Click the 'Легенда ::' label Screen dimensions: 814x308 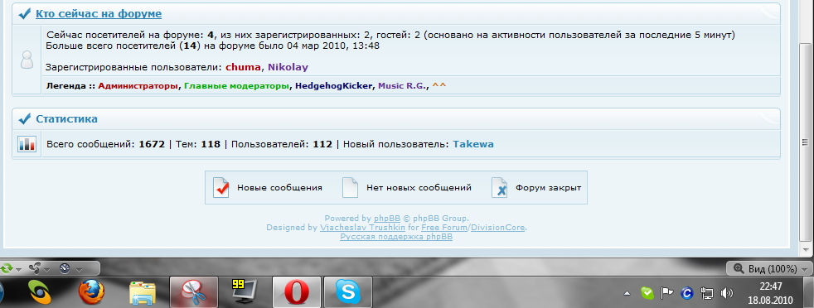click(70, 85)
